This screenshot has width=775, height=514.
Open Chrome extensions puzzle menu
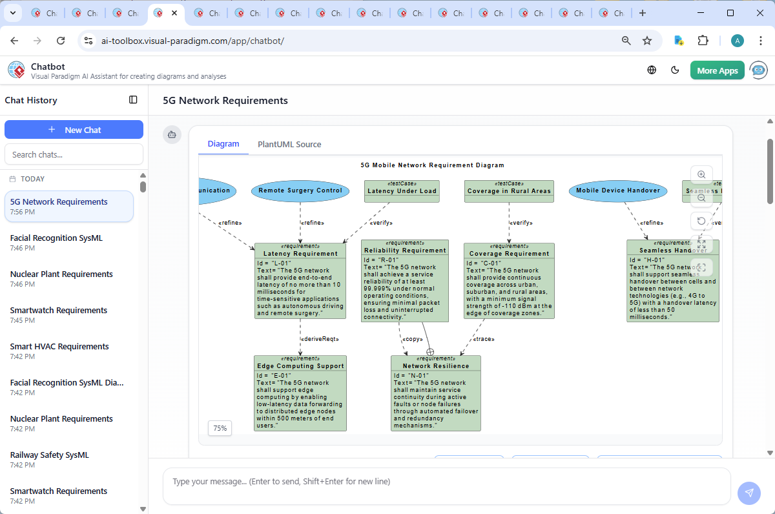703,40
